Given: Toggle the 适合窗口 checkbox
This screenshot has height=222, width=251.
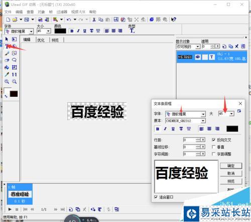Looking at the screenshot, I should pyautogui.click(x=156, y=197).
